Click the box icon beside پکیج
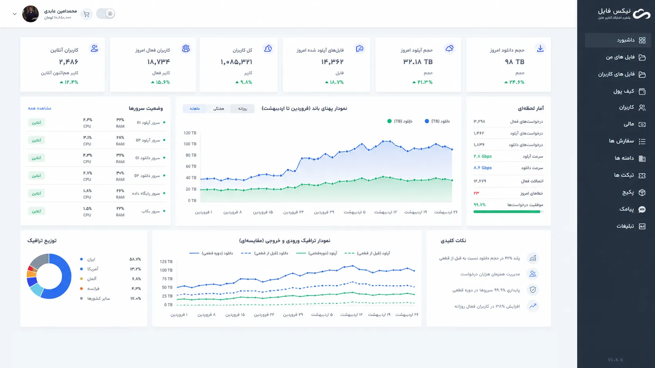The image size is (655, 368). click(642, 192)
